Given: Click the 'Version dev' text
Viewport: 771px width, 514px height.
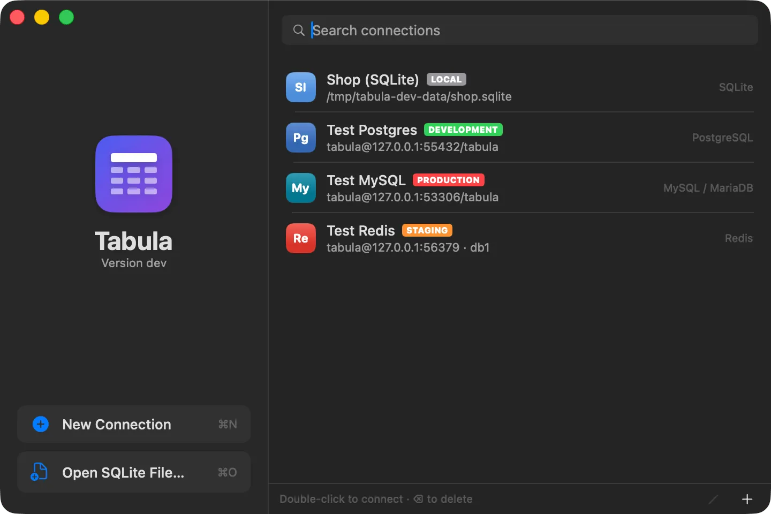Looking at the screenshot, I should click(134, 263).
